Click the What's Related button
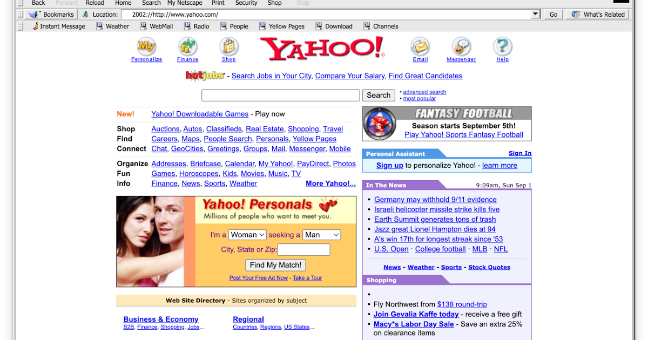 point(598,15)
